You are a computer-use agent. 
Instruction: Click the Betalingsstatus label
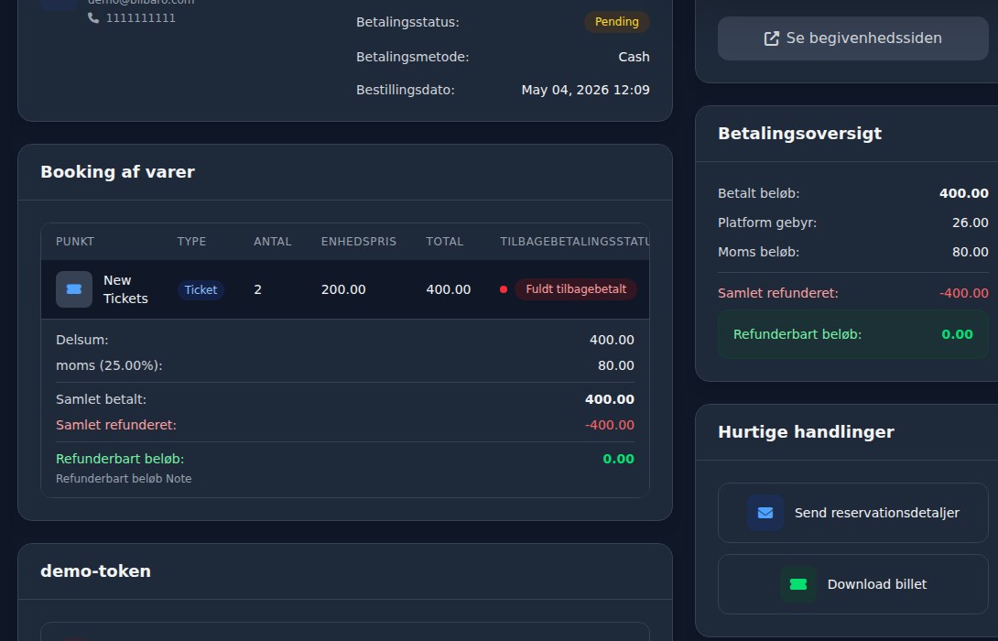[x=407, y=22]
